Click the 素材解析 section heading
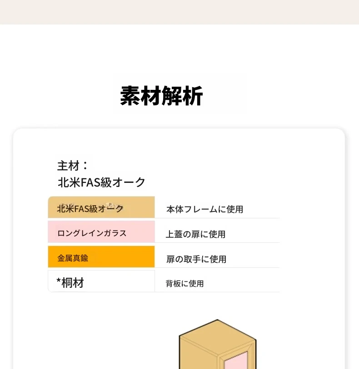 (x=161, y=96)
